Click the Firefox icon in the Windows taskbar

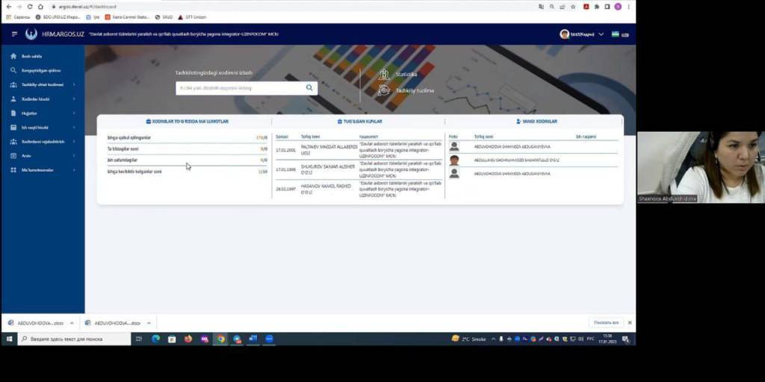click(x=188, y=339)
